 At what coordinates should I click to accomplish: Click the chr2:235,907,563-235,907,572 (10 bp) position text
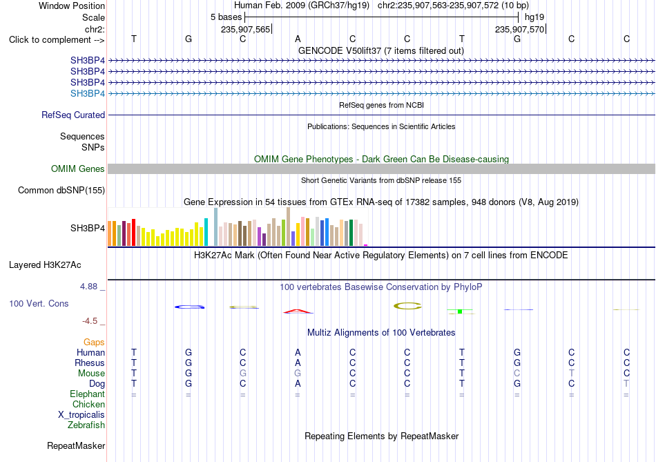point(453,6)
